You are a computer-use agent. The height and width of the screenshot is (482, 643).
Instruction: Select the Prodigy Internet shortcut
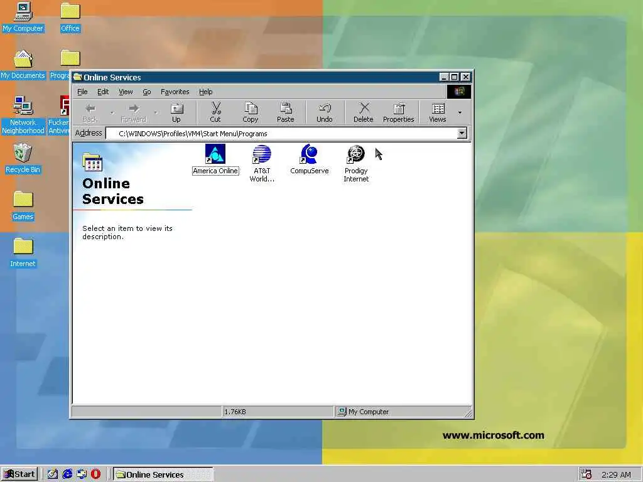[356, 164]
